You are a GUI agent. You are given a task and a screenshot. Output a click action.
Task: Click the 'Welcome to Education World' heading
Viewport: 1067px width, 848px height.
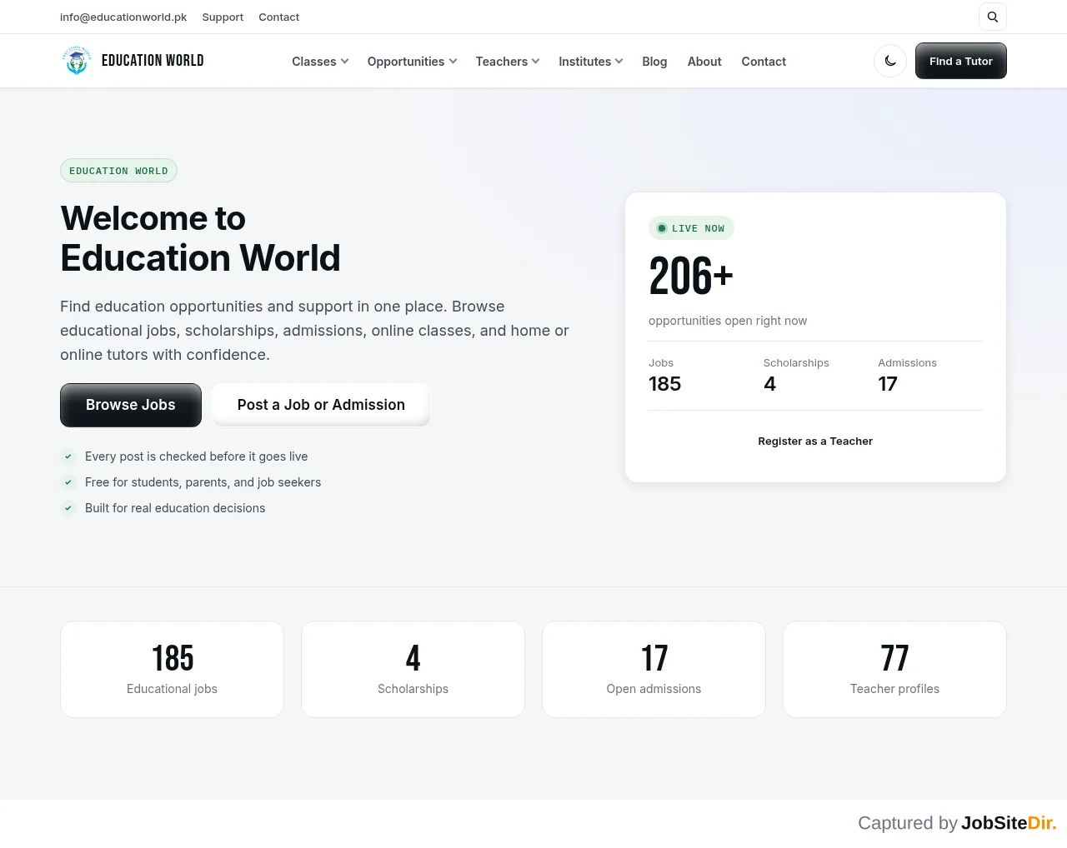pos(200,238)
